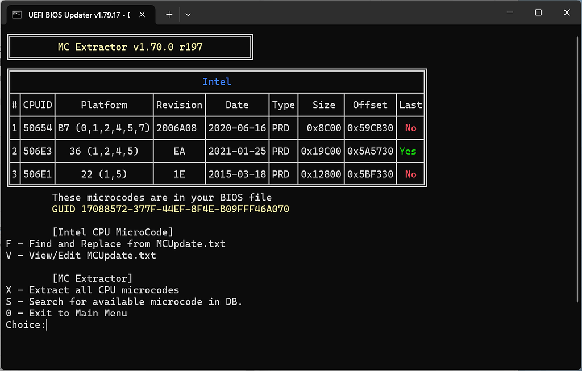Click the CPUID column header
The height and width of the screenshot is (371, 582).
coord(38,105)
